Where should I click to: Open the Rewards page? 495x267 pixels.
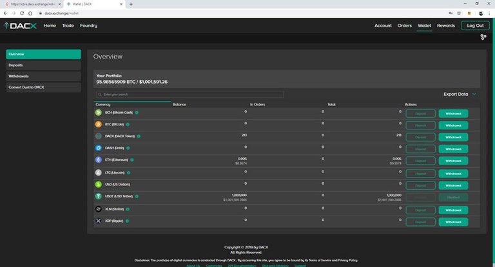[x=446, y=26]
